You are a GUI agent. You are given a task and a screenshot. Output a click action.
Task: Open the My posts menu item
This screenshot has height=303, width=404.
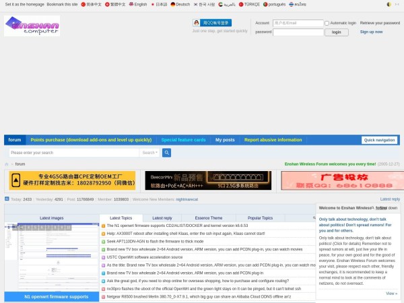tap(225, 140)
